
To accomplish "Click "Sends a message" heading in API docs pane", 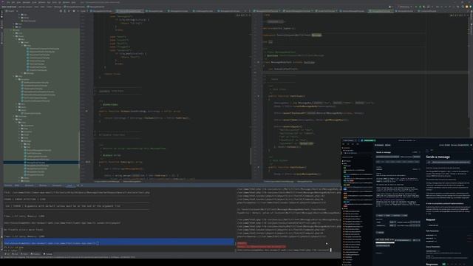I will coord(438,157).
